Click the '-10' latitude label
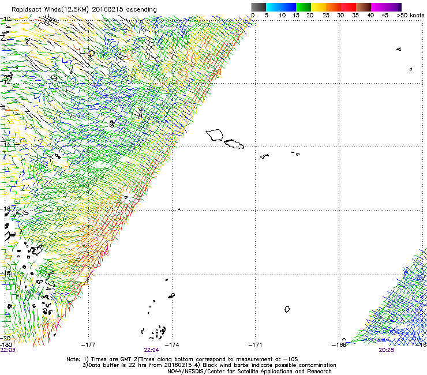 (5, 19)
